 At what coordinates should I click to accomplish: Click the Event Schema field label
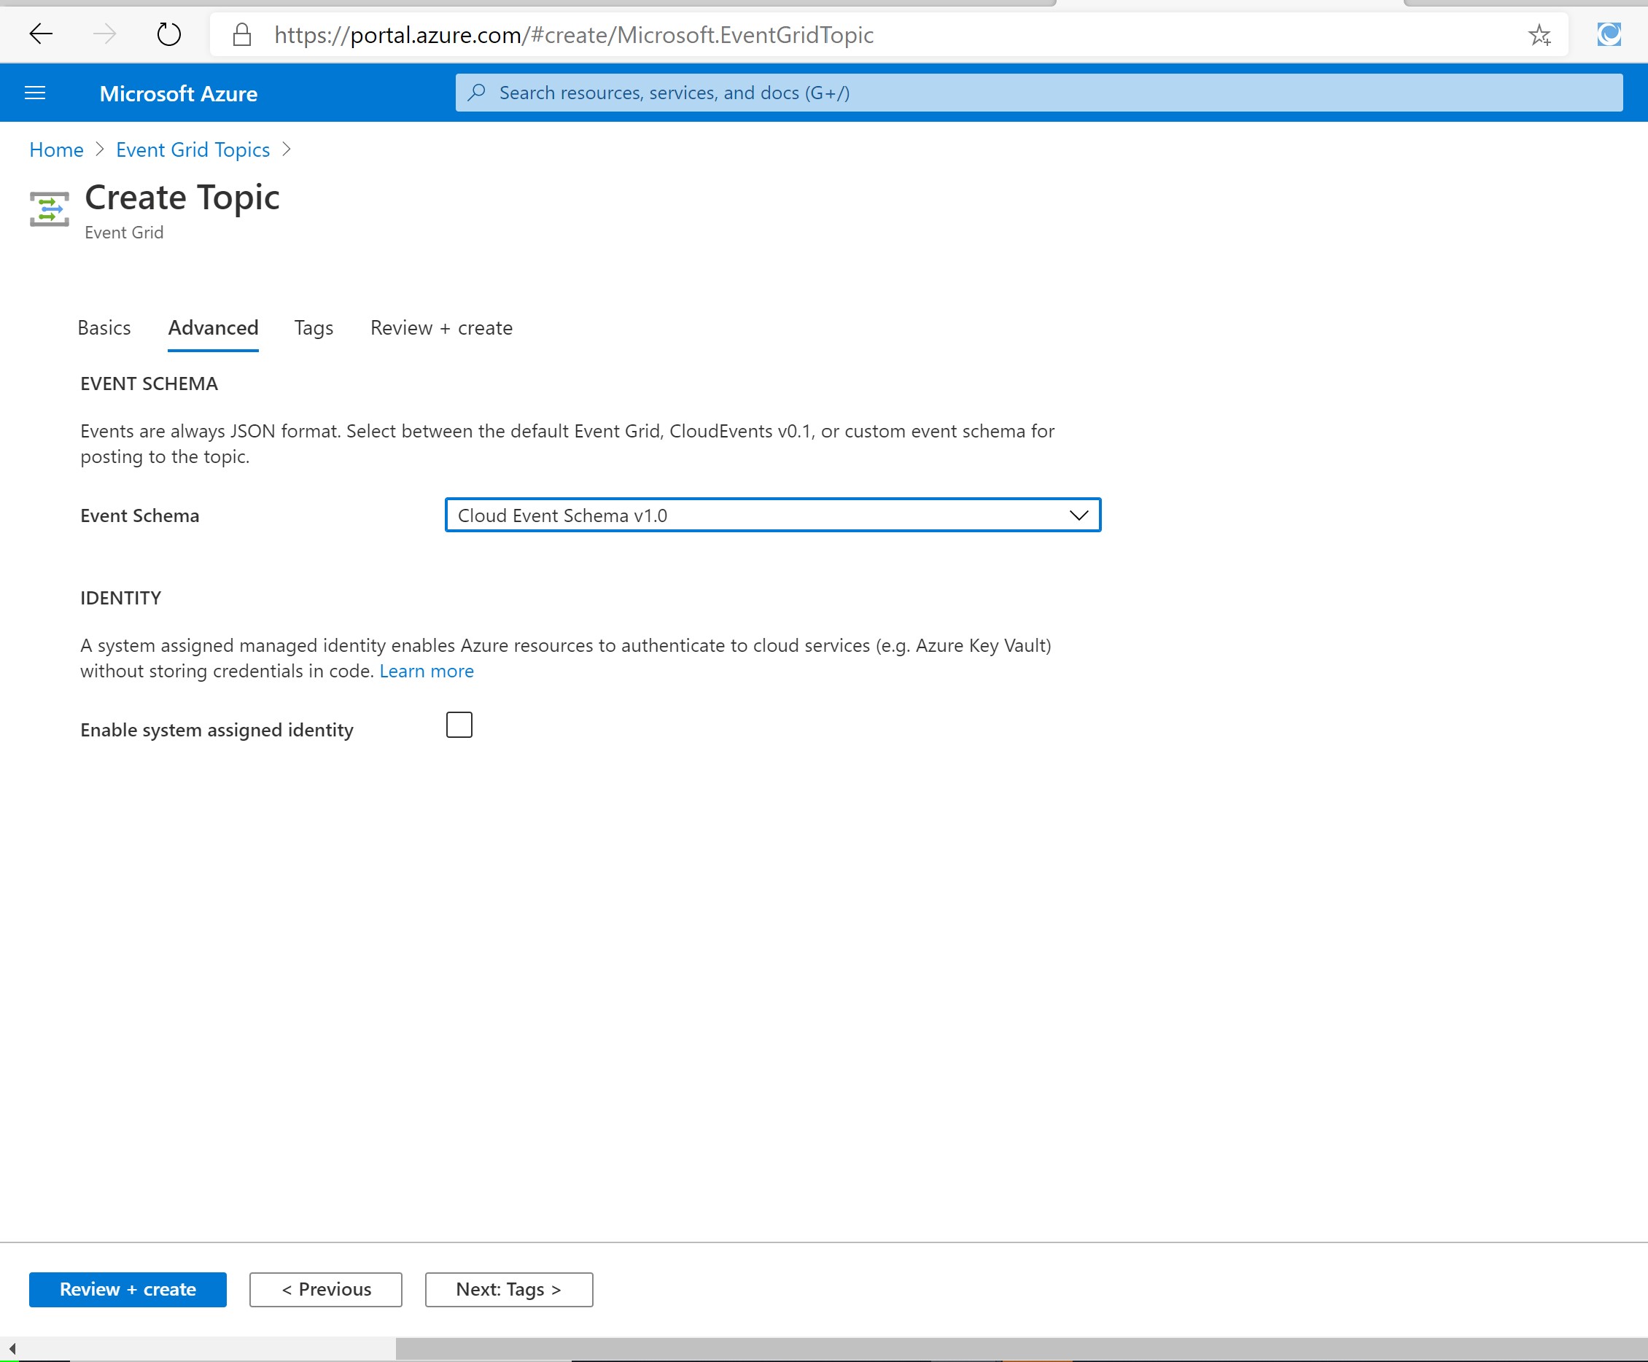(140, 515)
